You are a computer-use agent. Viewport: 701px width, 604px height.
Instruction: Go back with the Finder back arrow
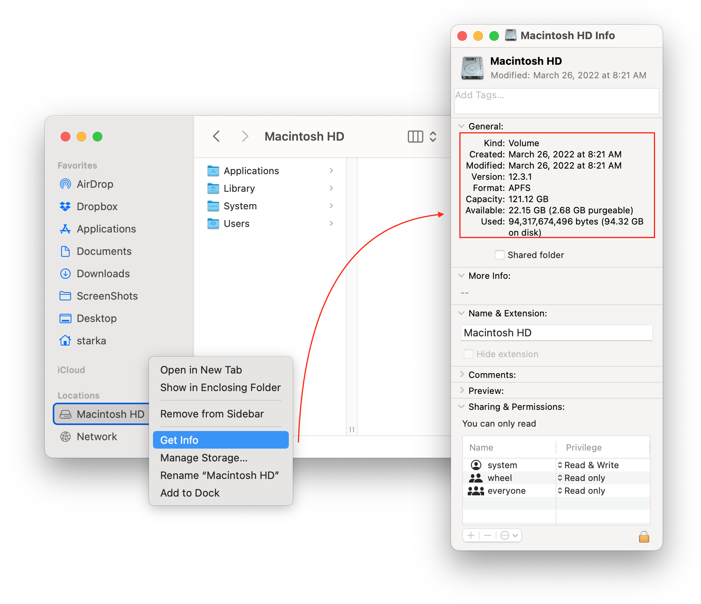[216, 137]
